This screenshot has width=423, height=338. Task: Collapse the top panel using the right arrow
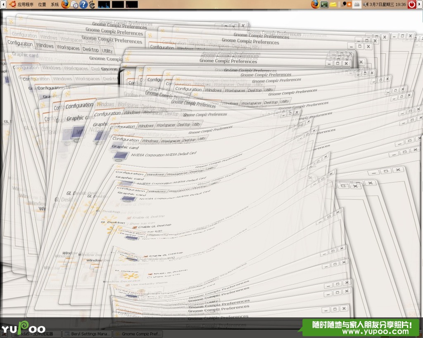point(420,4)
